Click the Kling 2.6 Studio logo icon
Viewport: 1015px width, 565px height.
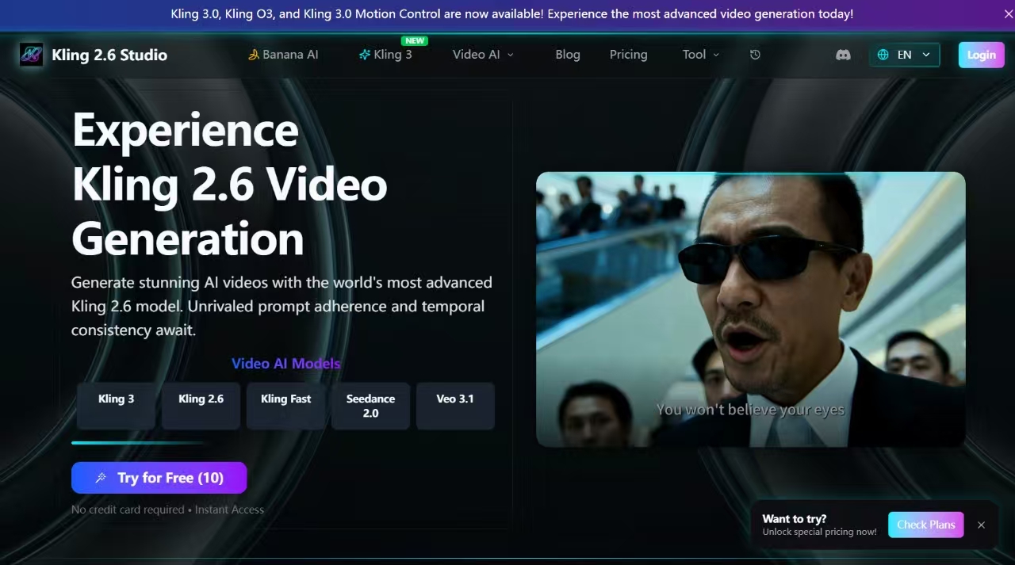click(32, 55)
